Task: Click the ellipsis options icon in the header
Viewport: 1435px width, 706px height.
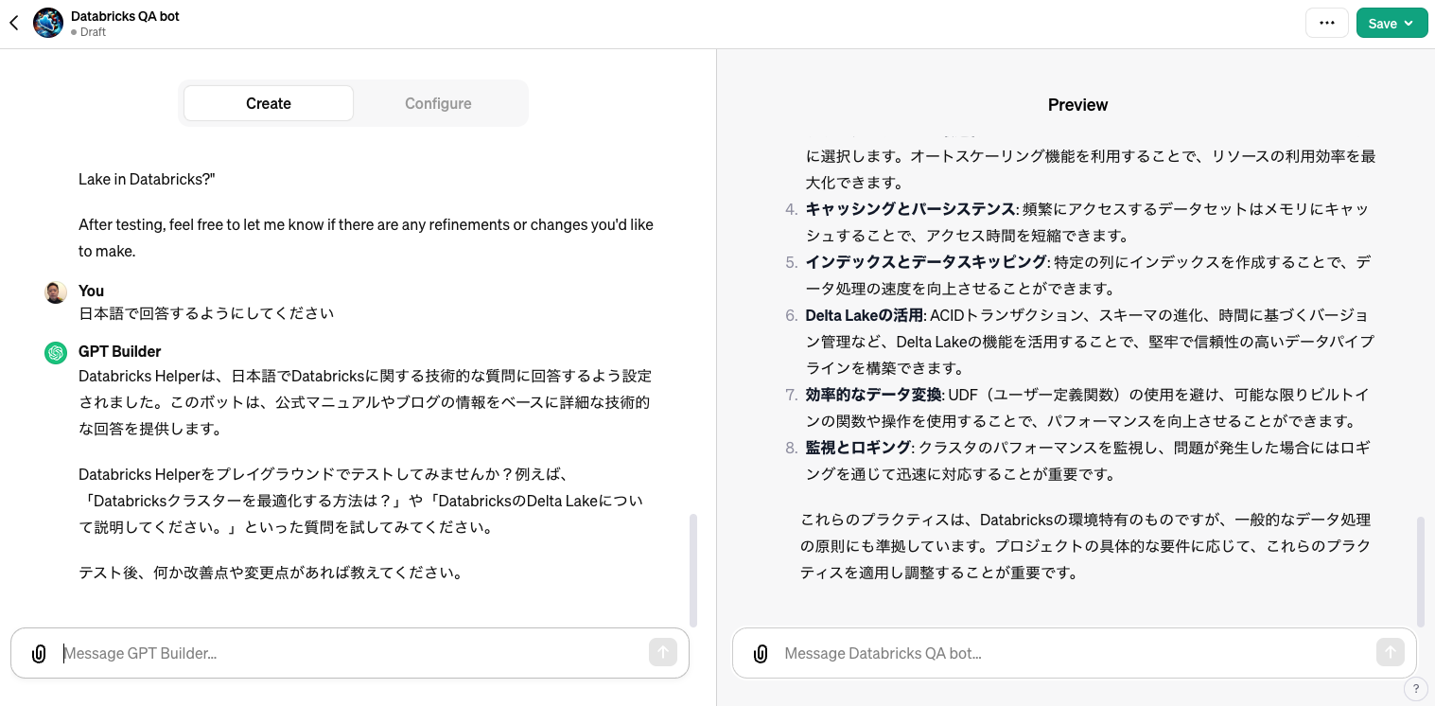Action: tap(1326, 23)
